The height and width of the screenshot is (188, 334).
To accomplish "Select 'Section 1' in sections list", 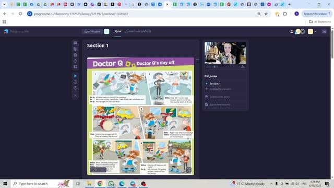I will click(215, 84).
